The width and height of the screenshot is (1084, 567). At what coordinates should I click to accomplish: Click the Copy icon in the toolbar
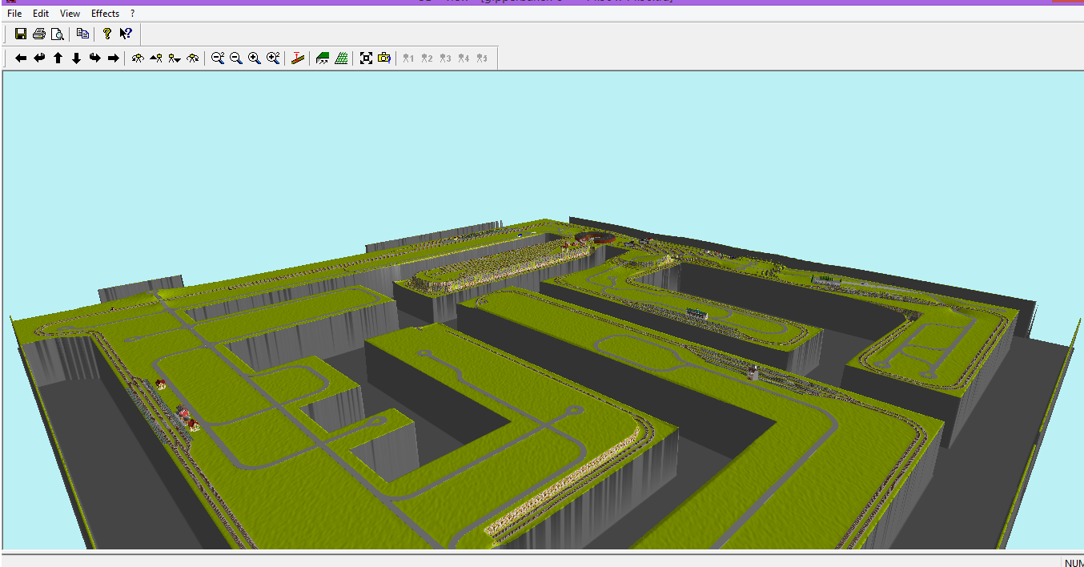tap(82, 34)
